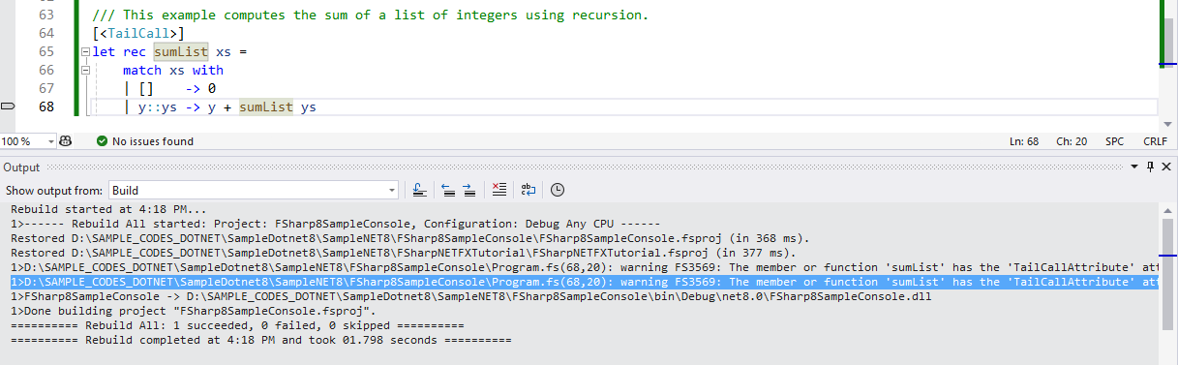Click the breakpoint margin at line 68
This screenshot has width=1178, height=365.
[9, 107]
